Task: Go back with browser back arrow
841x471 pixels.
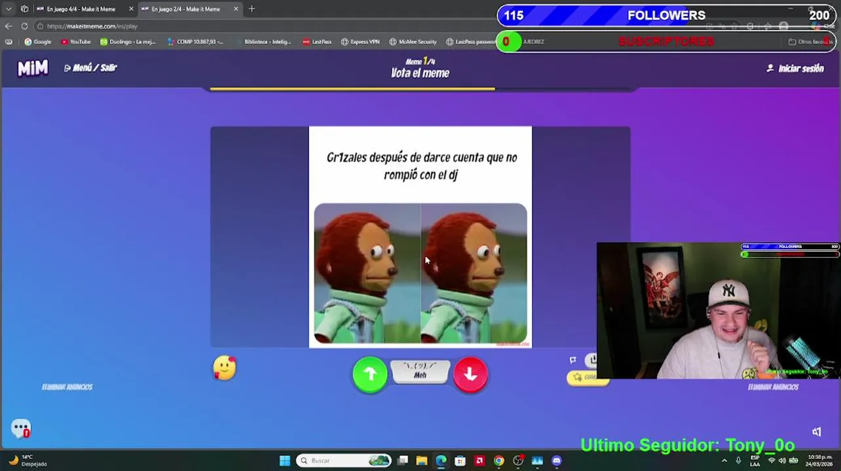Action: 9,26
